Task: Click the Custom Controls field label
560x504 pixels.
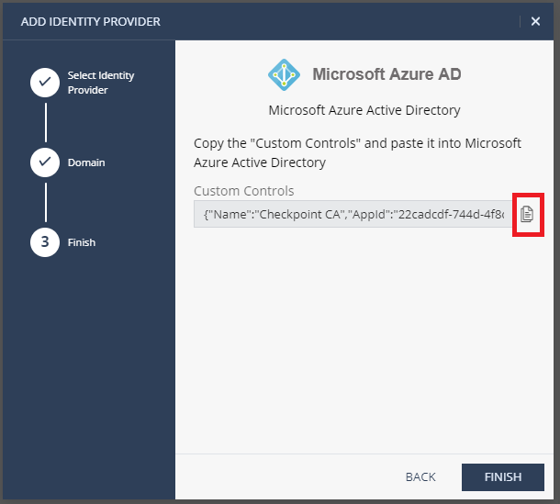Action: tap(244, 191)
